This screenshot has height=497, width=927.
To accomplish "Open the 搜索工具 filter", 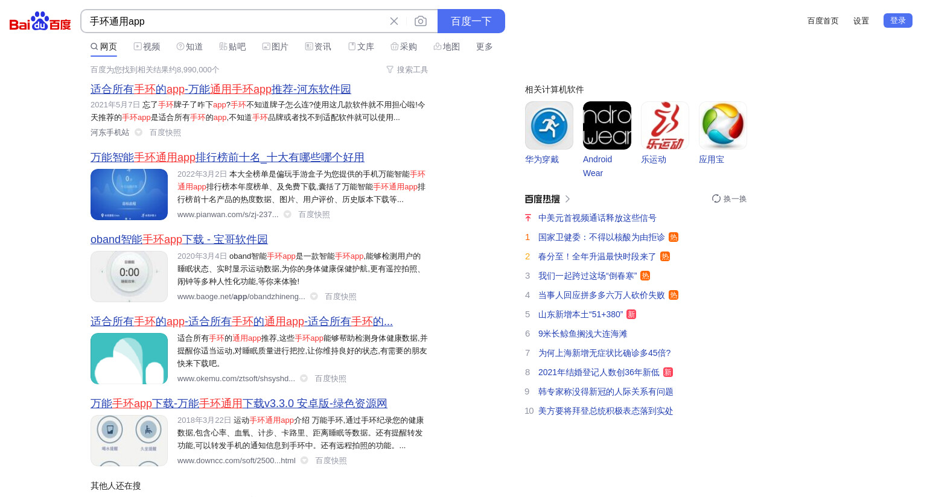I will click(x=407, y=70).
